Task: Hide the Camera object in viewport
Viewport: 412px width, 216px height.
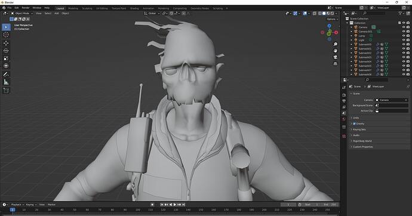Action: [x=404, y=27]
